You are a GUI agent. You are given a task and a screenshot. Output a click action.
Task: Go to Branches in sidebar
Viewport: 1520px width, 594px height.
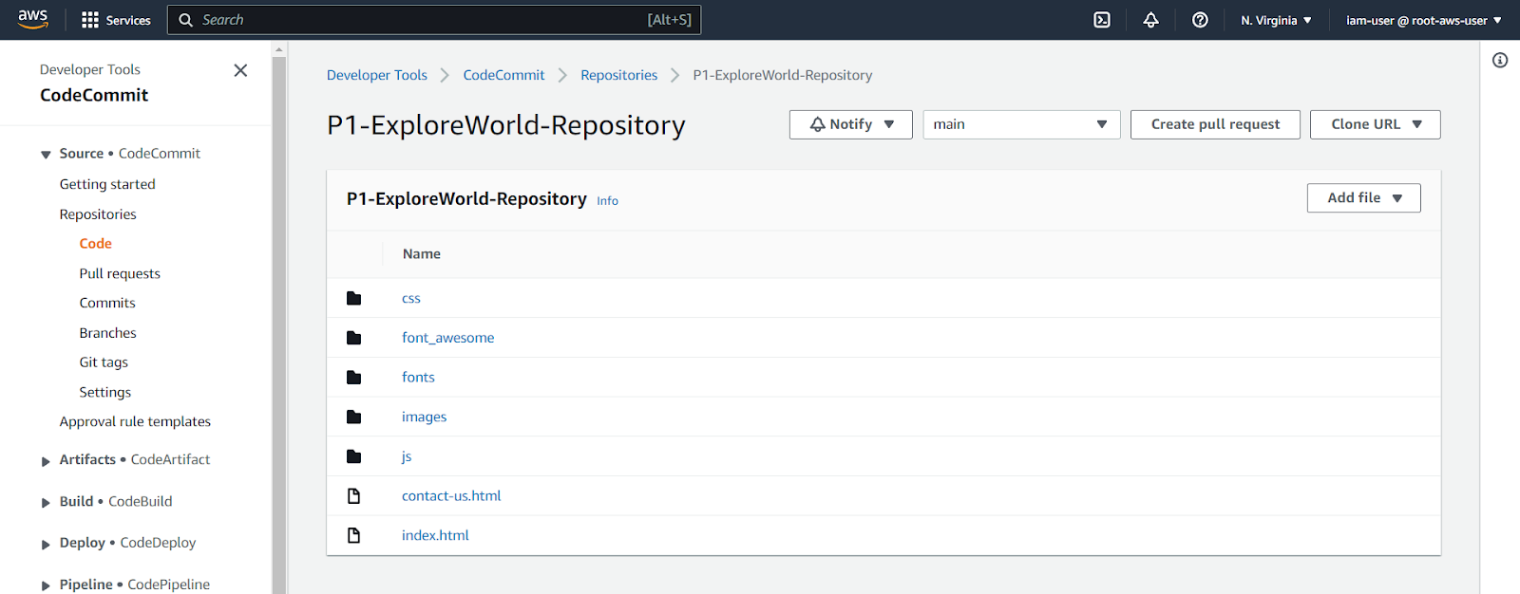click(107, 333)
